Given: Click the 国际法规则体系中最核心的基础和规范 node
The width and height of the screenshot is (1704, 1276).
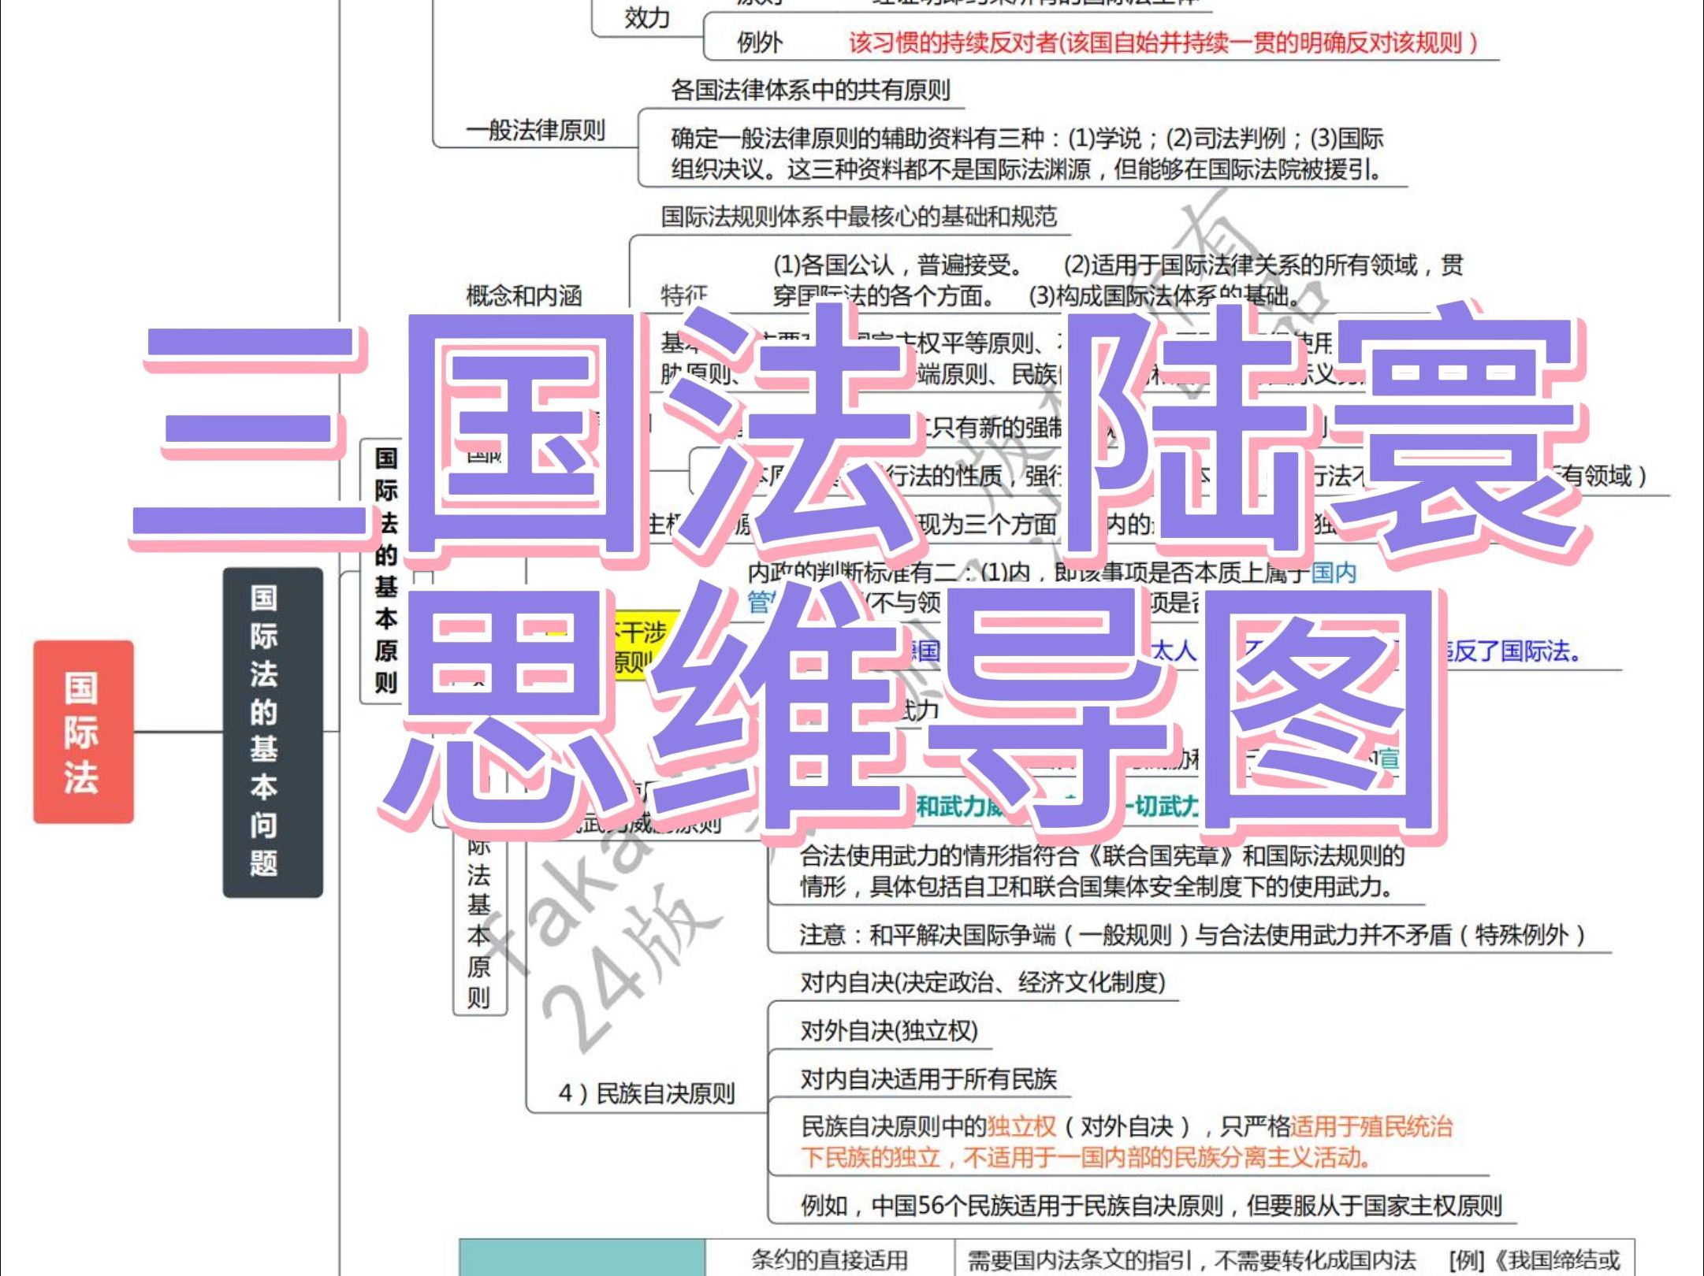Looking at the screenshot, I should 859,217.
